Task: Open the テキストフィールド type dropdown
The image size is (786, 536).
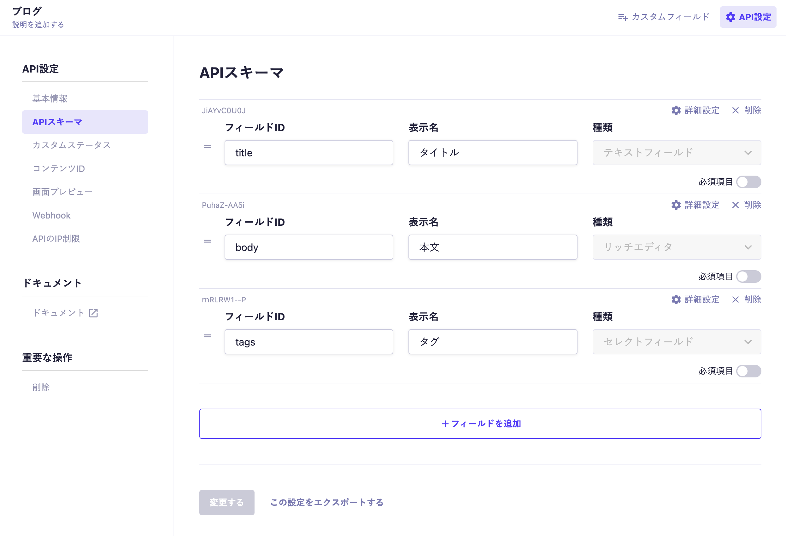Action: [x=677, y=153]
